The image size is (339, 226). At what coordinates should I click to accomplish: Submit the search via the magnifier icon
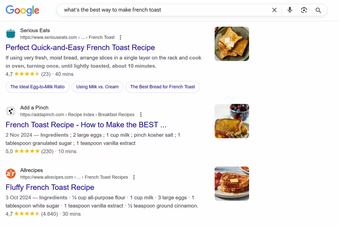tap(318, 10)
